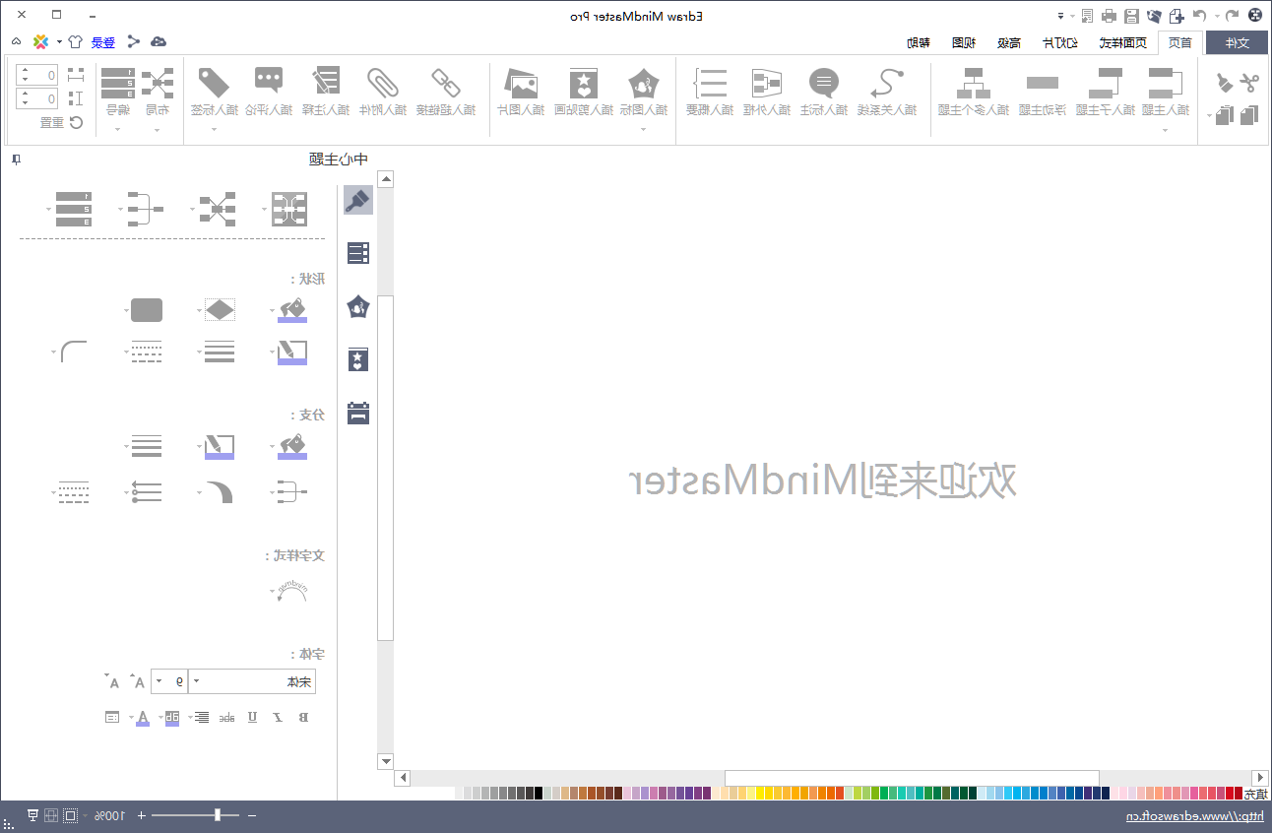Screen dimensions: 1272x833
Task: Click the 插入注释 note icon
Action: (x=325, y=82)
